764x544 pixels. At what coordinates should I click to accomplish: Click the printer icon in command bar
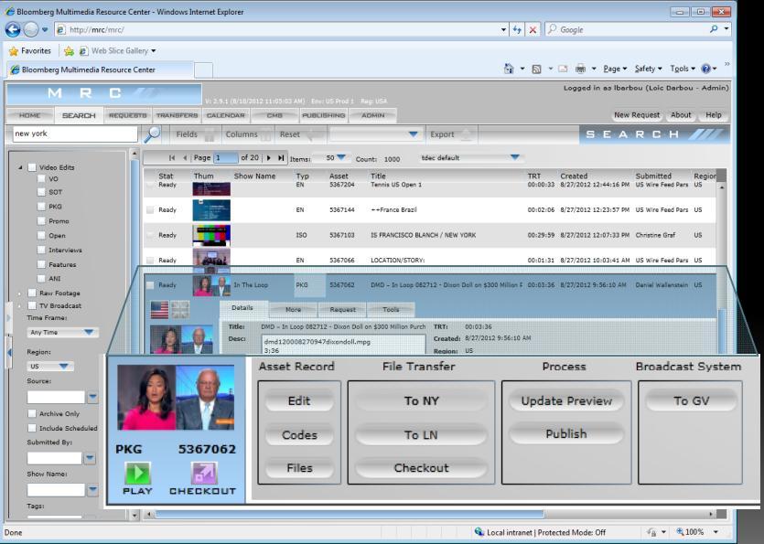tap(580, 69)
